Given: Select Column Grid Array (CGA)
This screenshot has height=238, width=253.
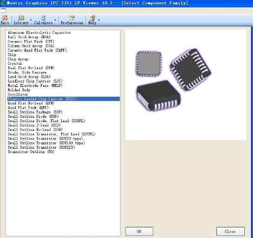Looking at the screenshot, I should 31,46.
